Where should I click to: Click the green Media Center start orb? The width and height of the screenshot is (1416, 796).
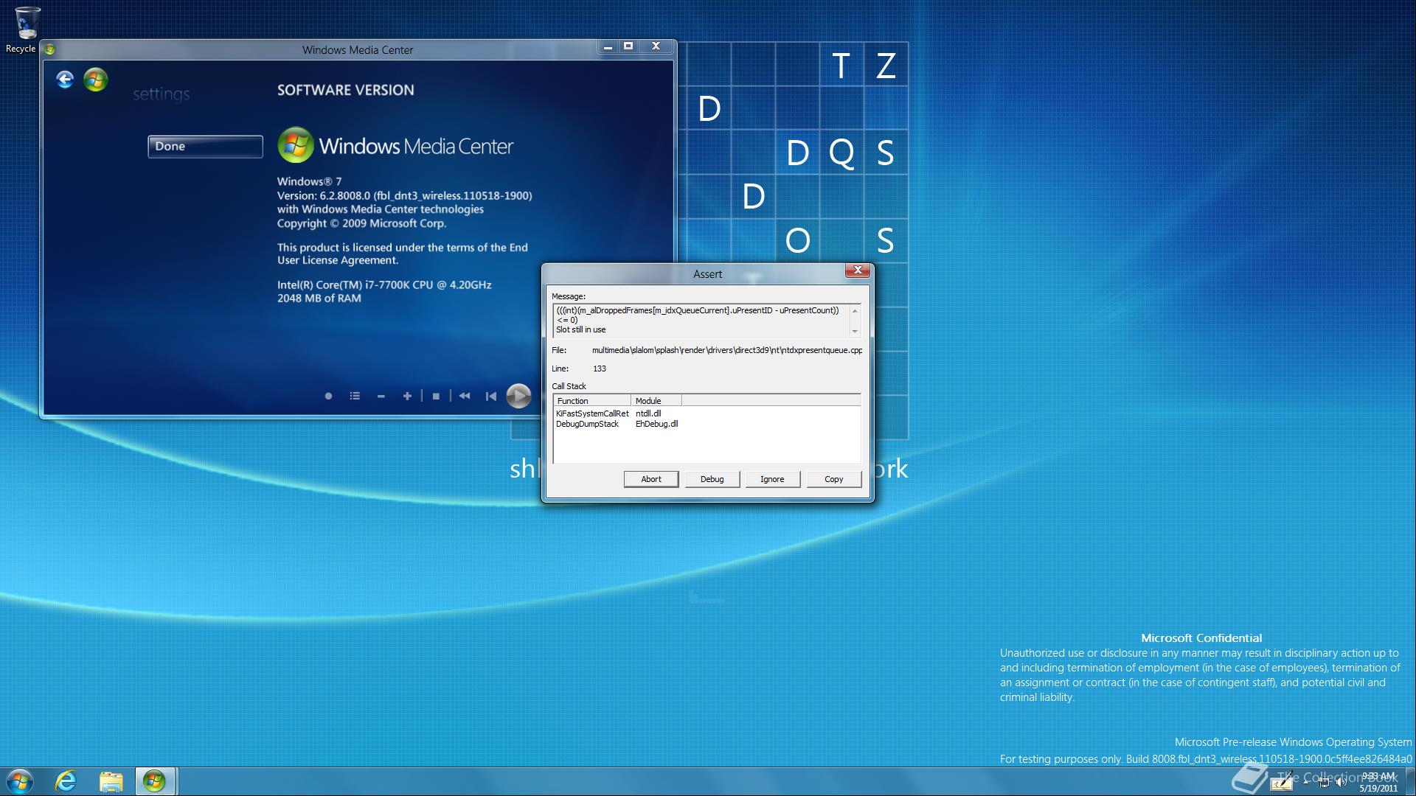pyautogui.click(x=96, y=80)
